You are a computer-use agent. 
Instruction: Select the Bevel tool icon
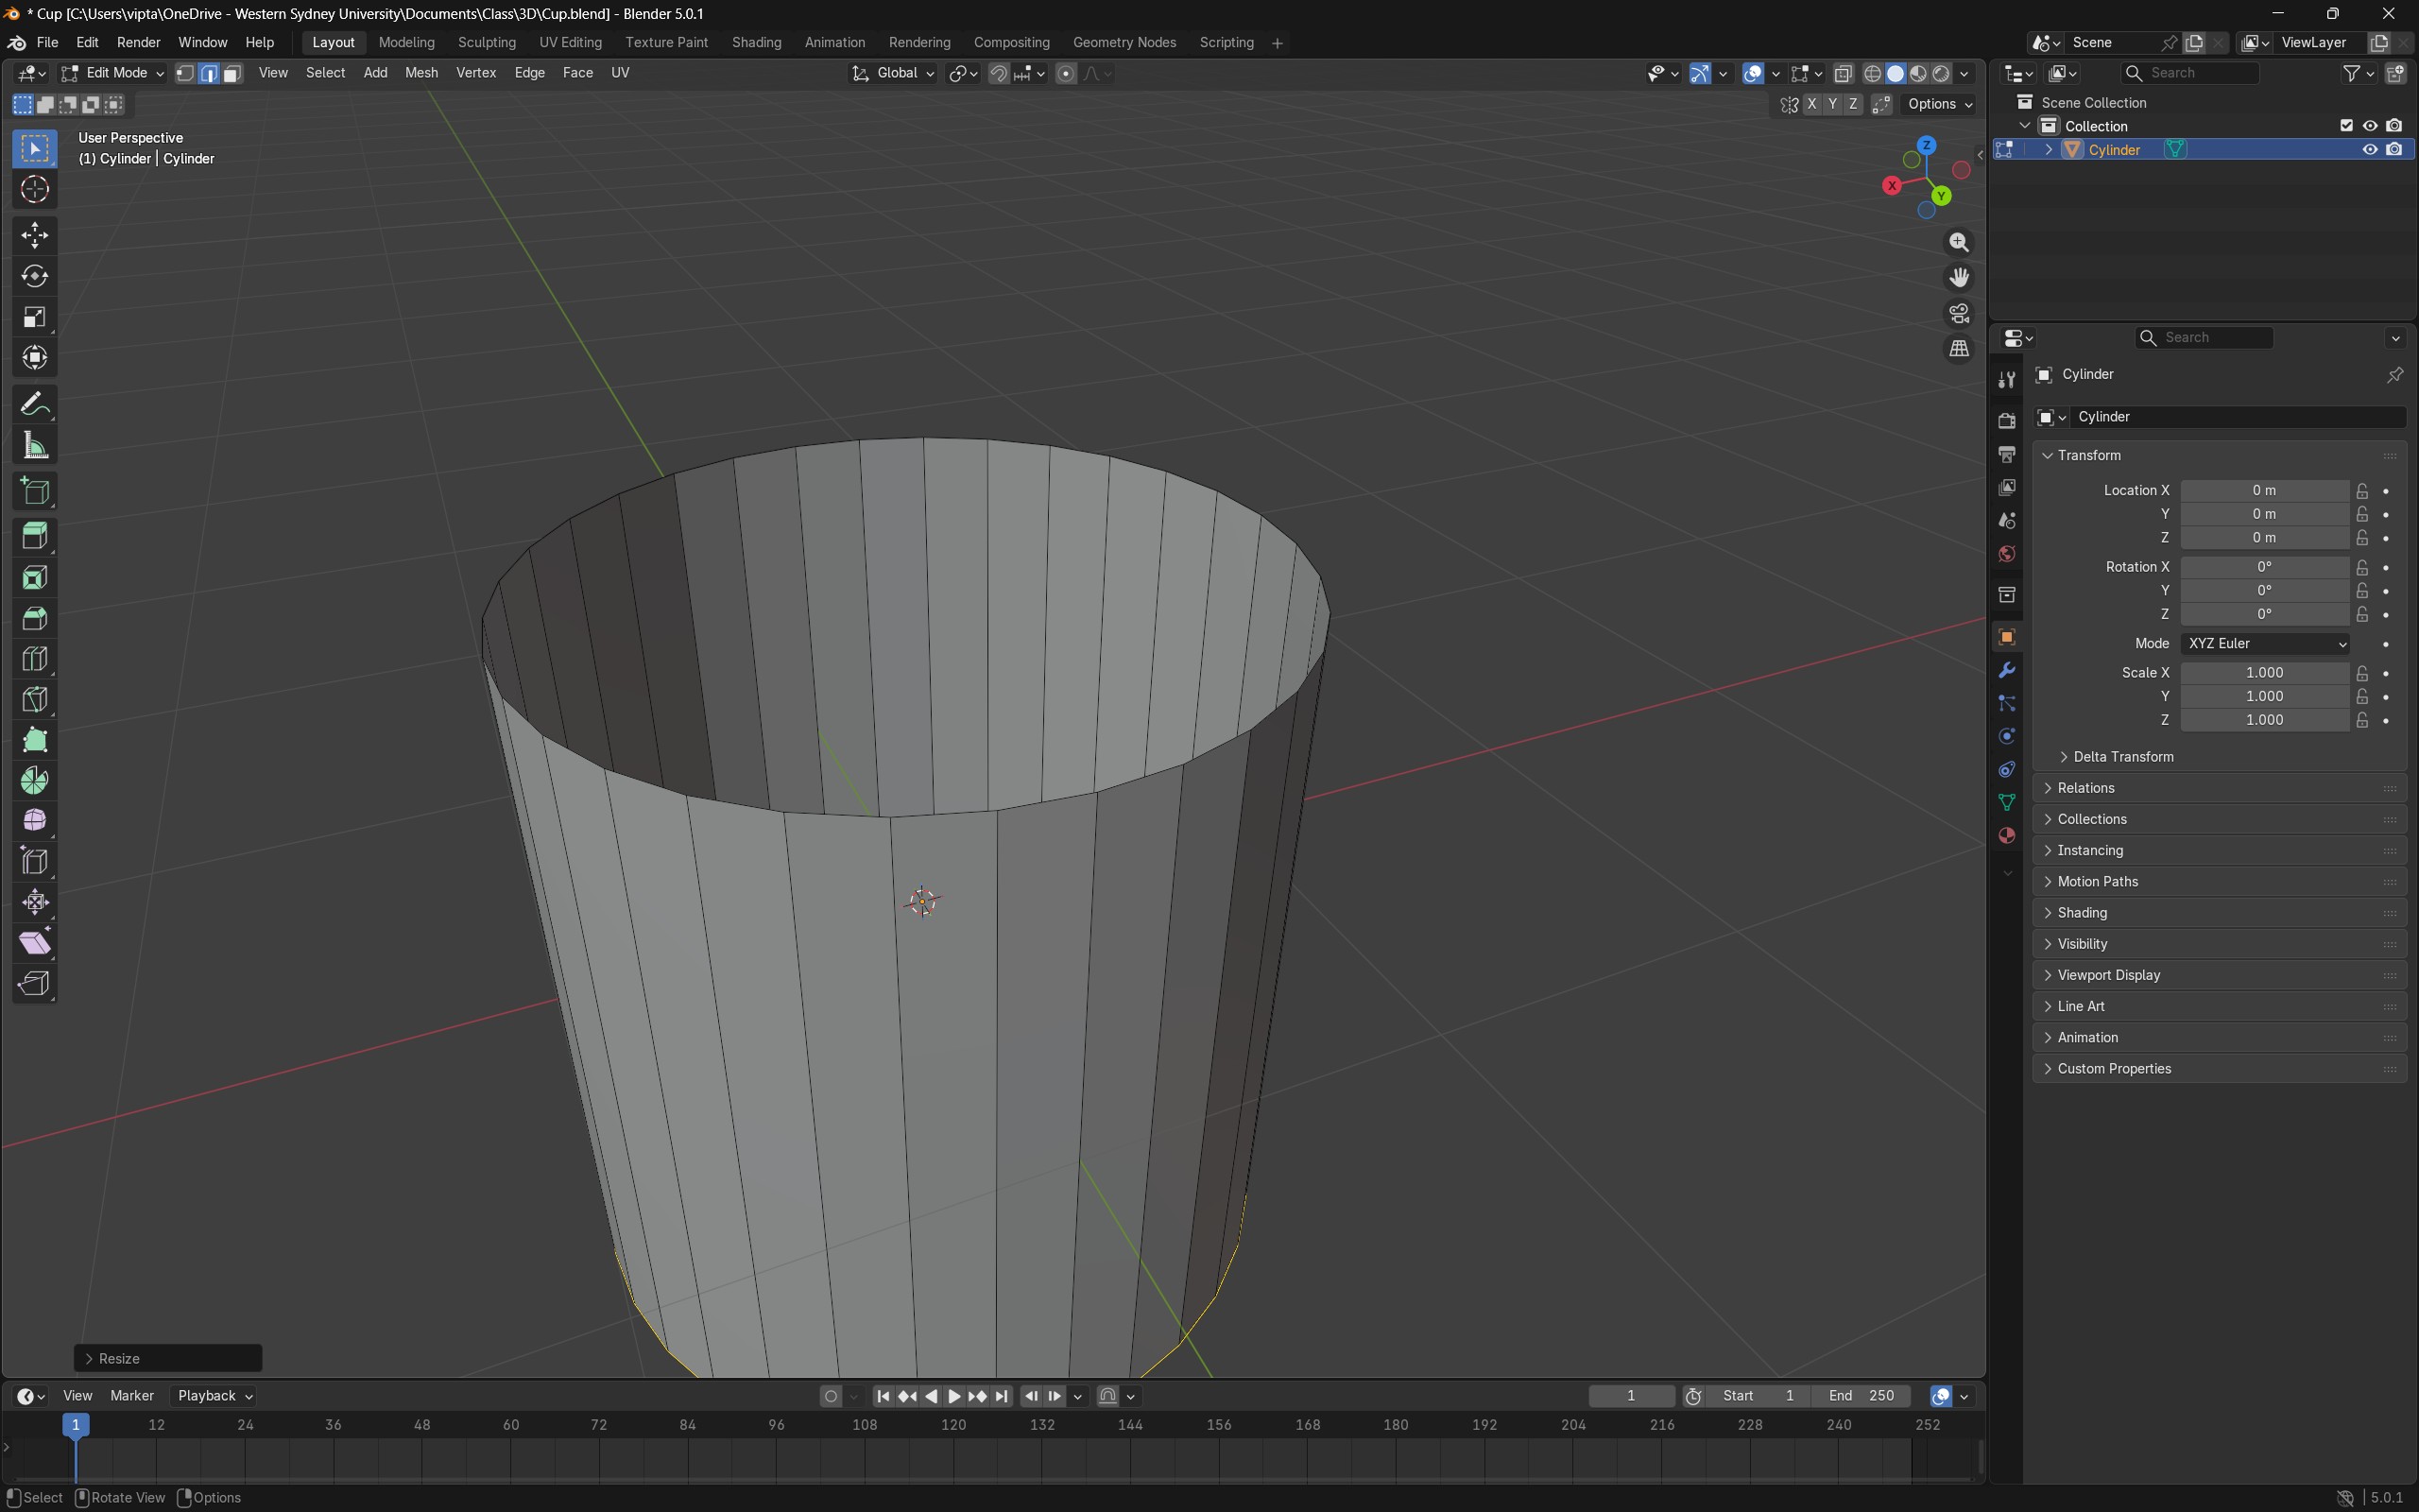(35, 619)
